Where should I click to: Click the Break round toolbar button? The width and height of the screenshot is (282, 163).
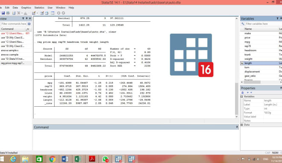[x=63, y=13]
